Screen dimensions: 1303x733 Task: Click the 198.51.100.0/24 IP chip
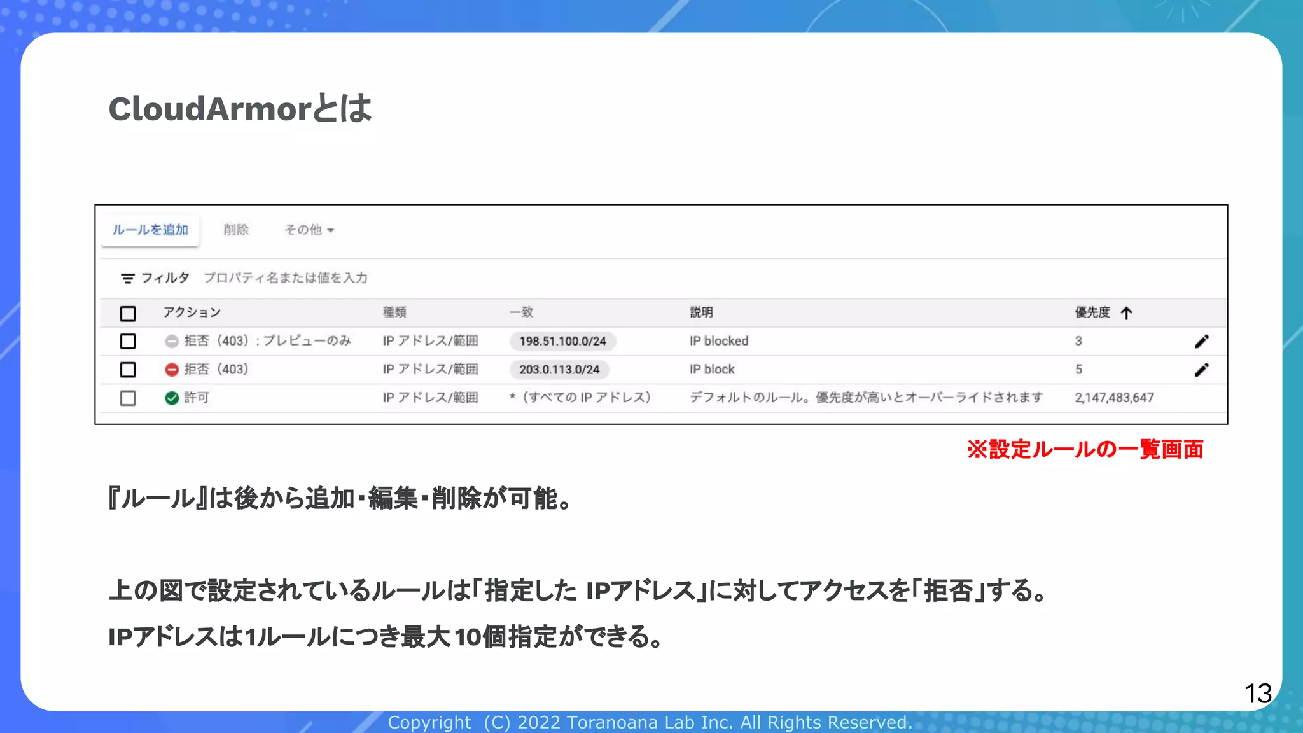click(x=562, y=341)
